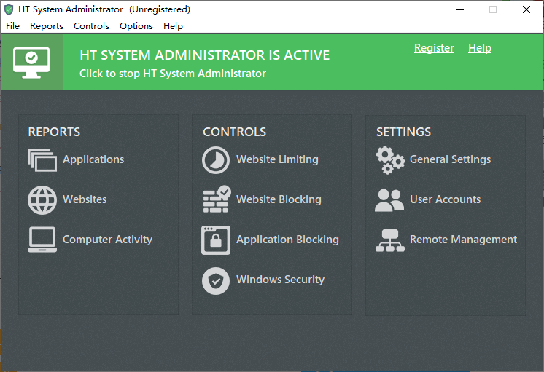Toggle the active status monitor icon
Image resolution: width=544 pixels, height=372 pixels.
click(31, 62)
